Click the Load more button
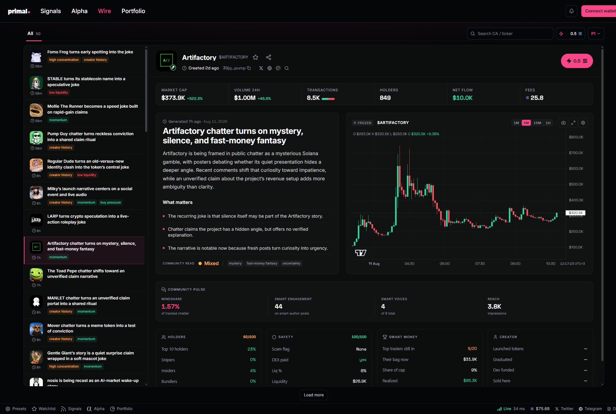The height and width of the screenshot is (414, 616). tap(314, 395)
